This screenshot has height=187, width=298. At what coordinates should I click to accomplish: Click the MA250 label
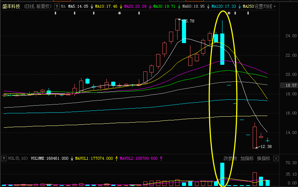pyautogui.click(x=248, y=7)
